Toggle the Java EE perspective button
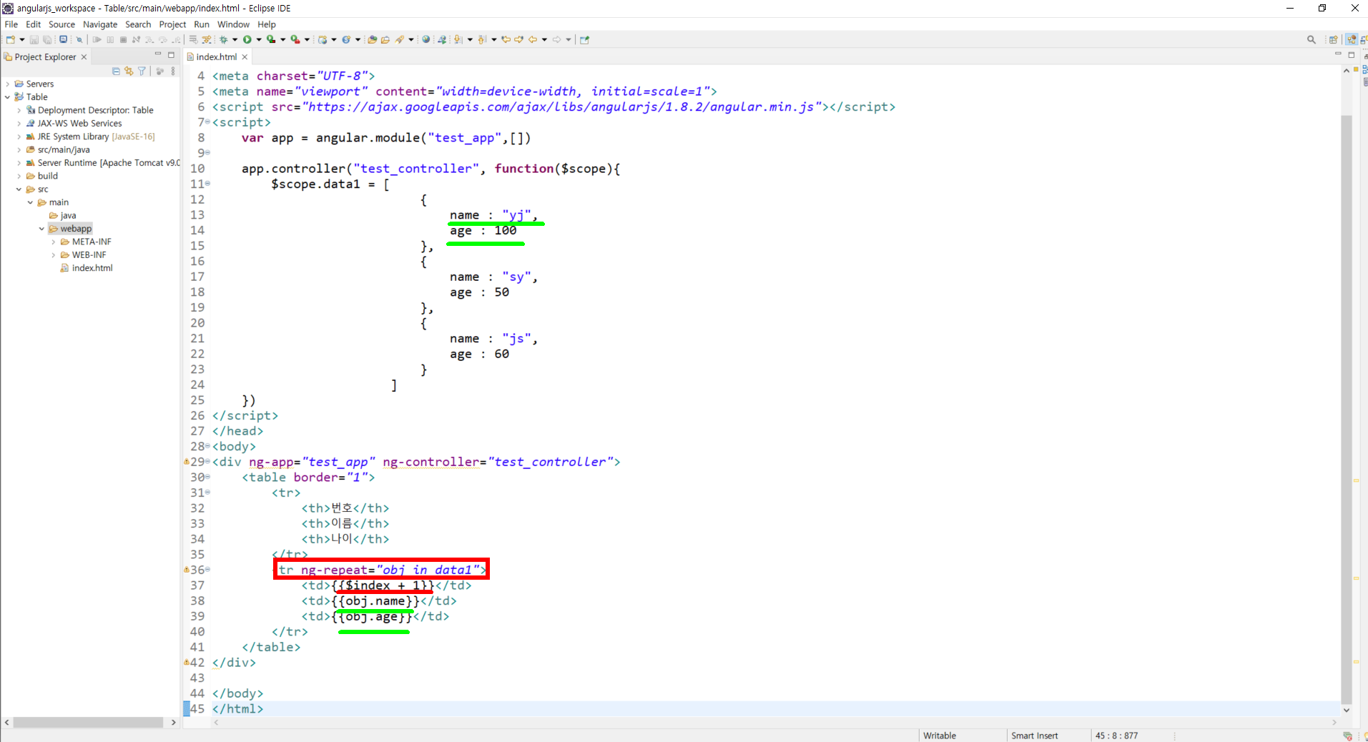The height and width of the screenshot is (742, 1368). (x=1352, y=39)
